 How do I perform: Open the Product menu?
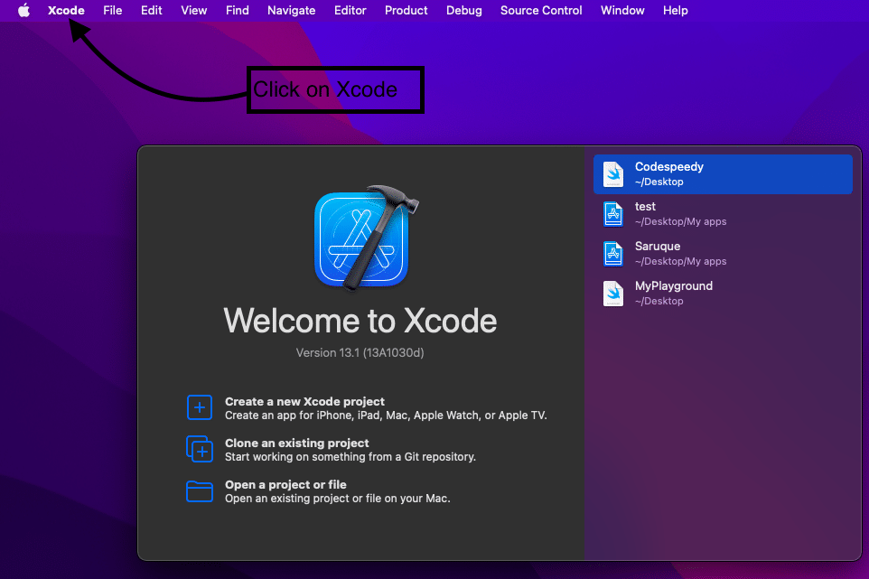[406, 10]
